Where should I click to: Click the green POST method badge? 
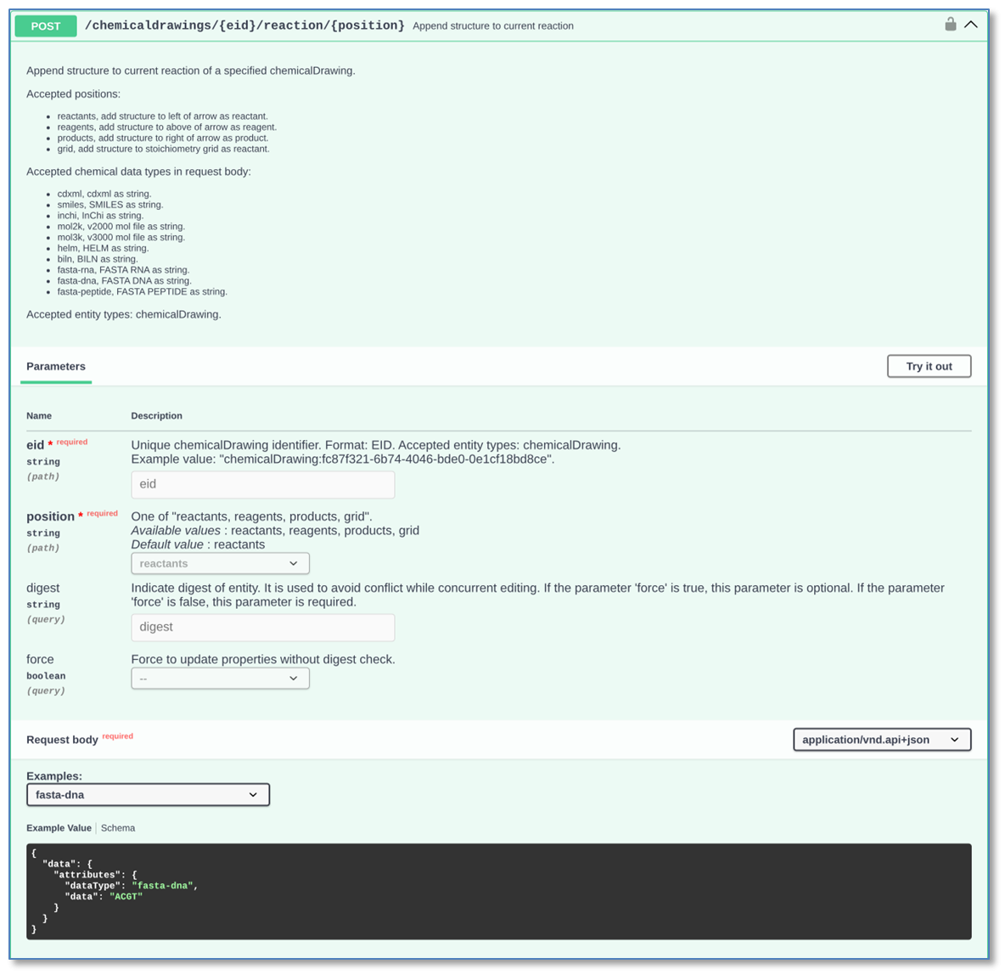tap(46, 26)
